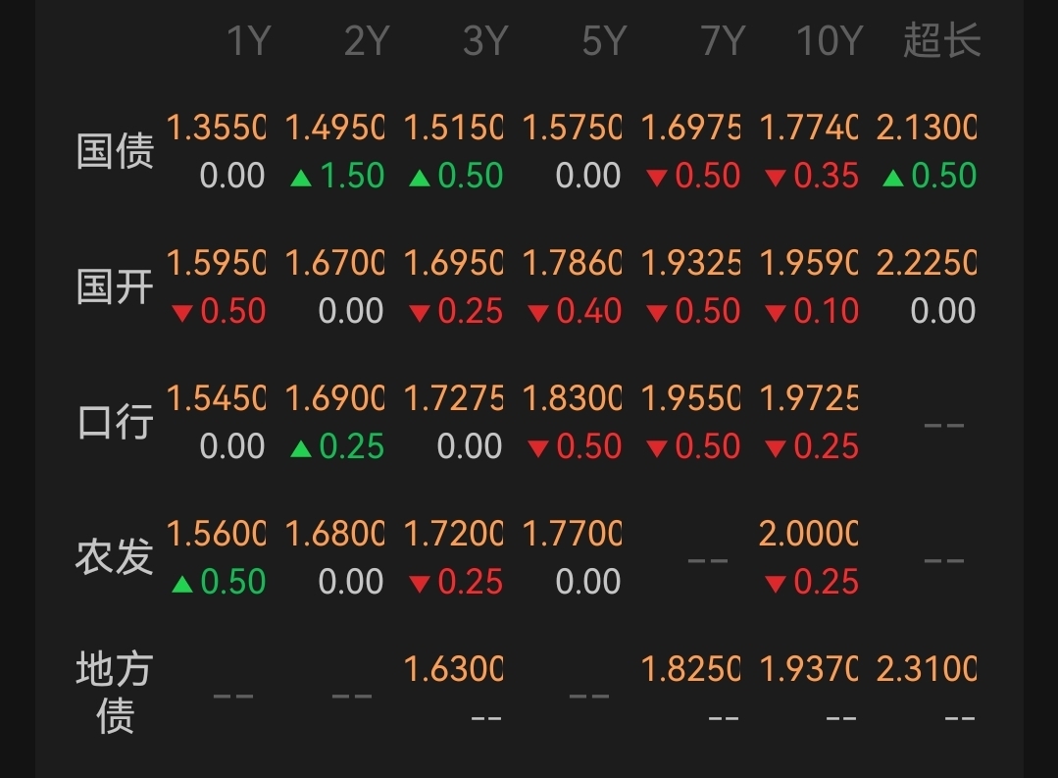The width and height of the screenshot is (1058, 778).
Task: Click red down 0.40 change under 国开 5Y
Action: click(x=576, y=312)
